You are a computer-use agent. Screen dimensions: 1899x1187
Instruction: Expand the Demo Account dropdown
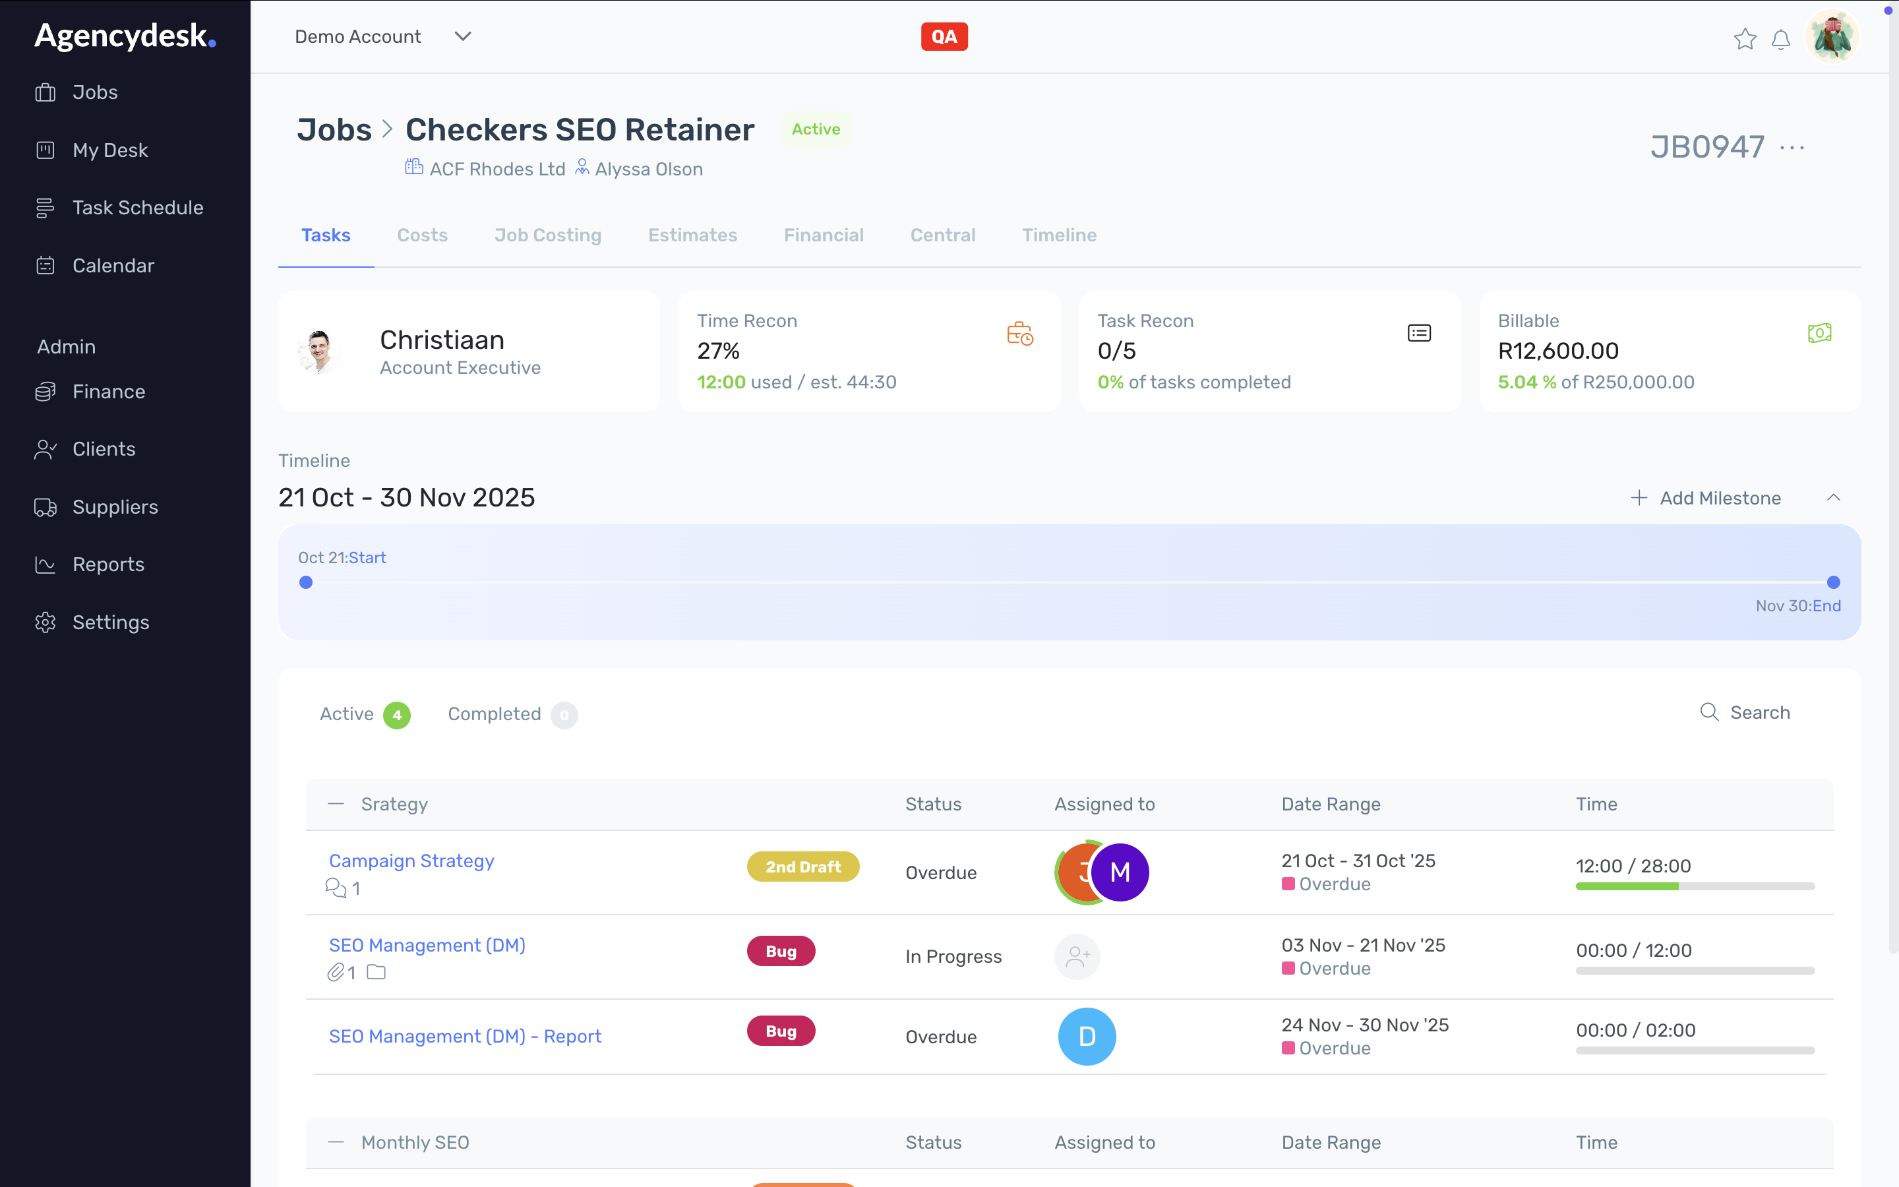tap(463, 37)
